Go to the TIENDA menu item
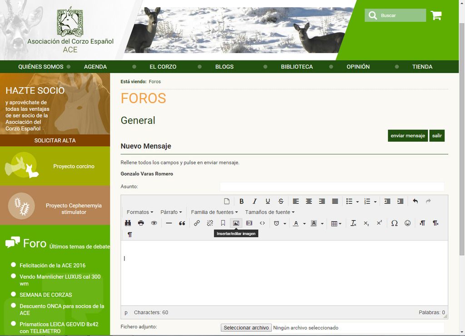Image resolution: width=465 pixels, height=336 pixels. (x=422, y=67)
